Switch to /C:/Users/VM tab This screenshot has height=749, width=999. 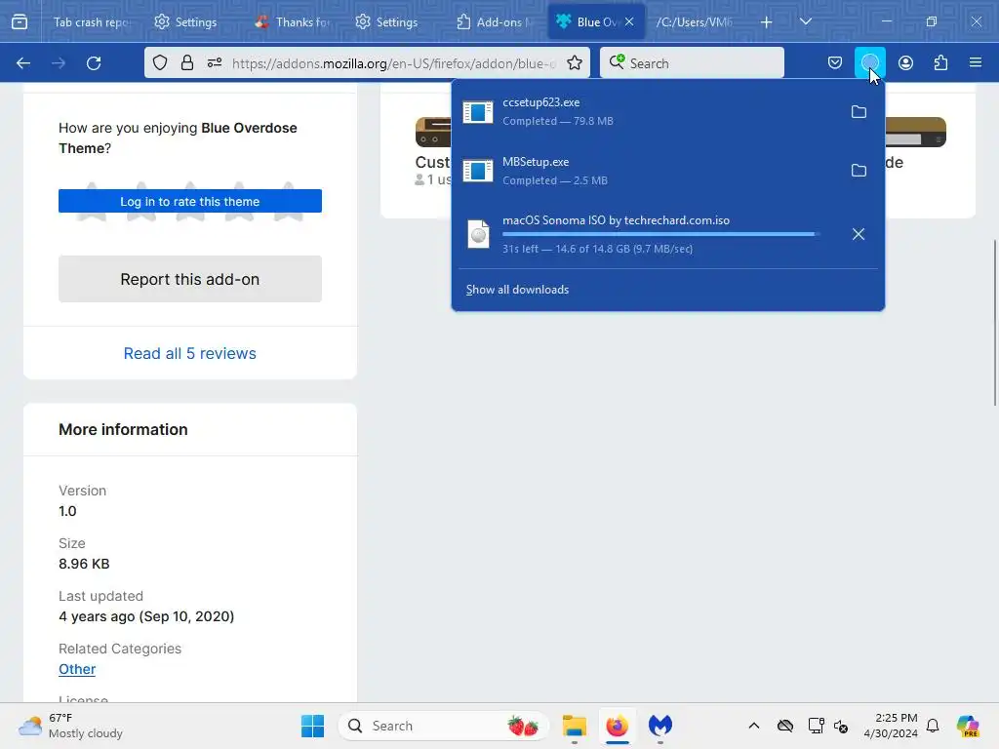(x=695, y=22)
